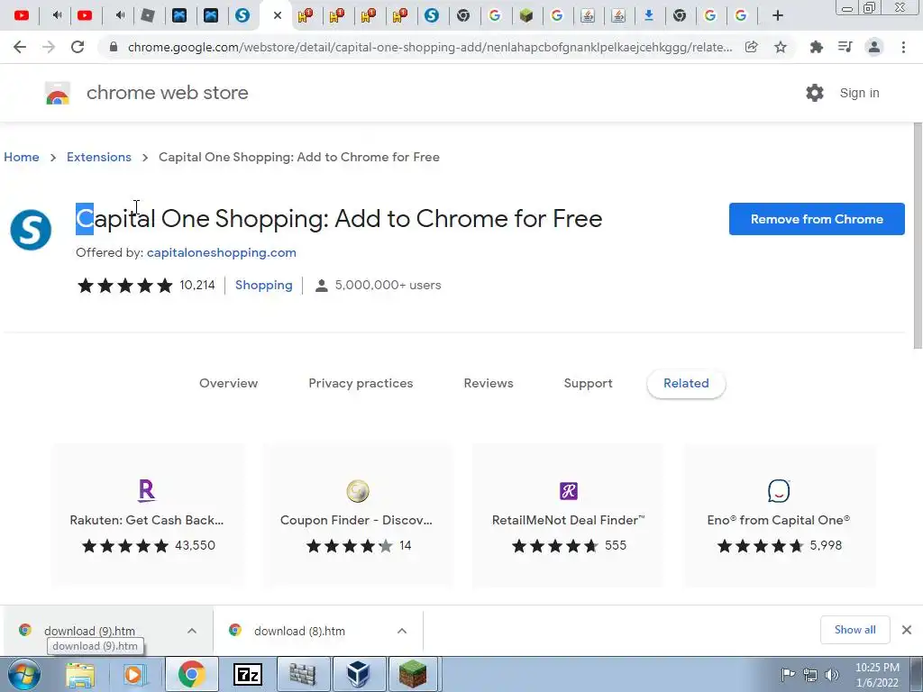This screenshot has width=923, height=692.
Task: Click the Eno chat bubble icon
Action: coord(779,491)
